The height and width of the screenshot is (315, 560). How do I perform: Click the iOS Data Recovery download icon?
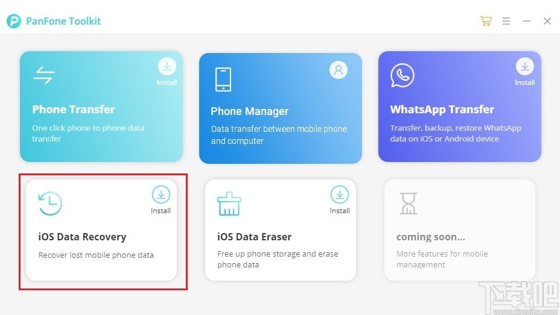[x=161, y=195]
